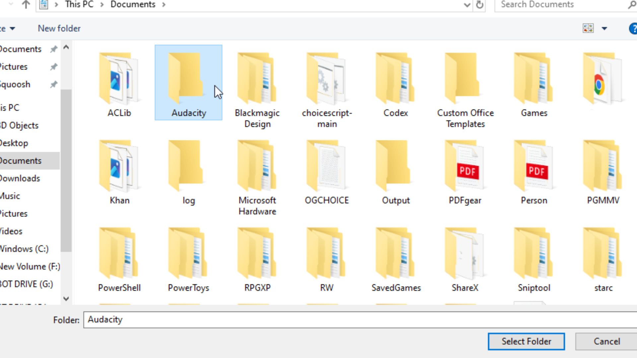Open the Organize dropdown menu

(7, 29)
